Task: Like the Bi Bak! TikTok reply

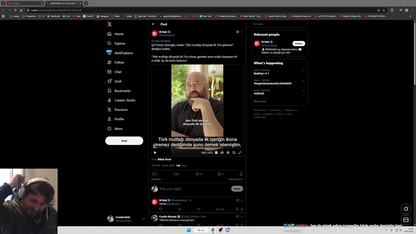Action: pyautogui.click(x=199, y=209)
